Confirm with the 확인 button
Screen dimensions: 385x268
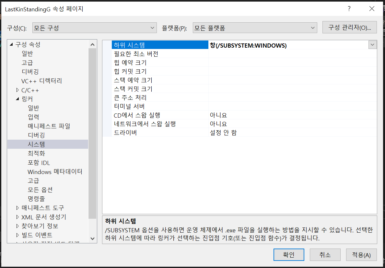289,255
